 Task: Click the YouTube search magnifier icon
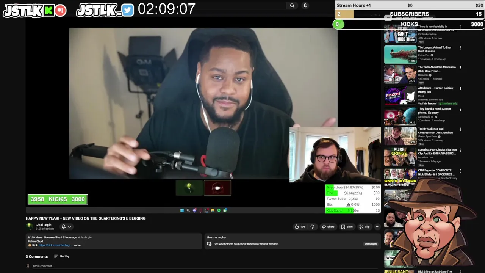292,5
